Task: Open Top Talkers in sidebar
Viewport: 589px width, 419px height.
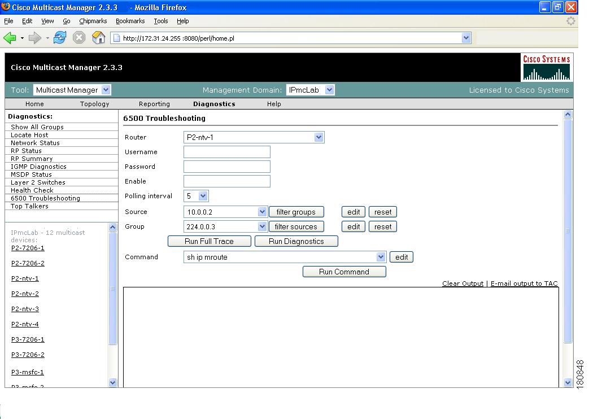Action: pos(29,206)
